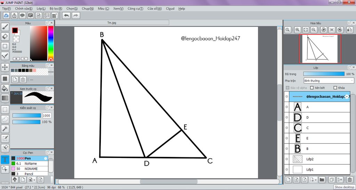This screenshot has height=190, width=356.
Task: Flip canvas view in Navigator
Action: pos(349,30)
